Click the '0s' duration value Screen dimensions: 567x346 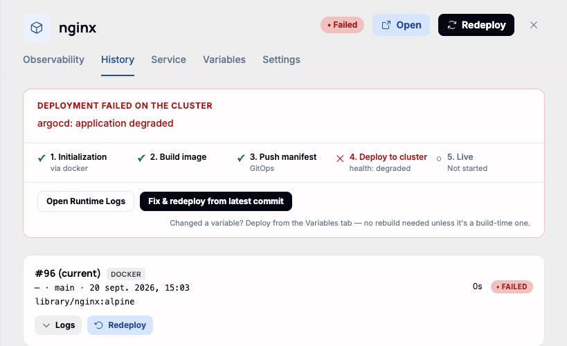(477, 286)
